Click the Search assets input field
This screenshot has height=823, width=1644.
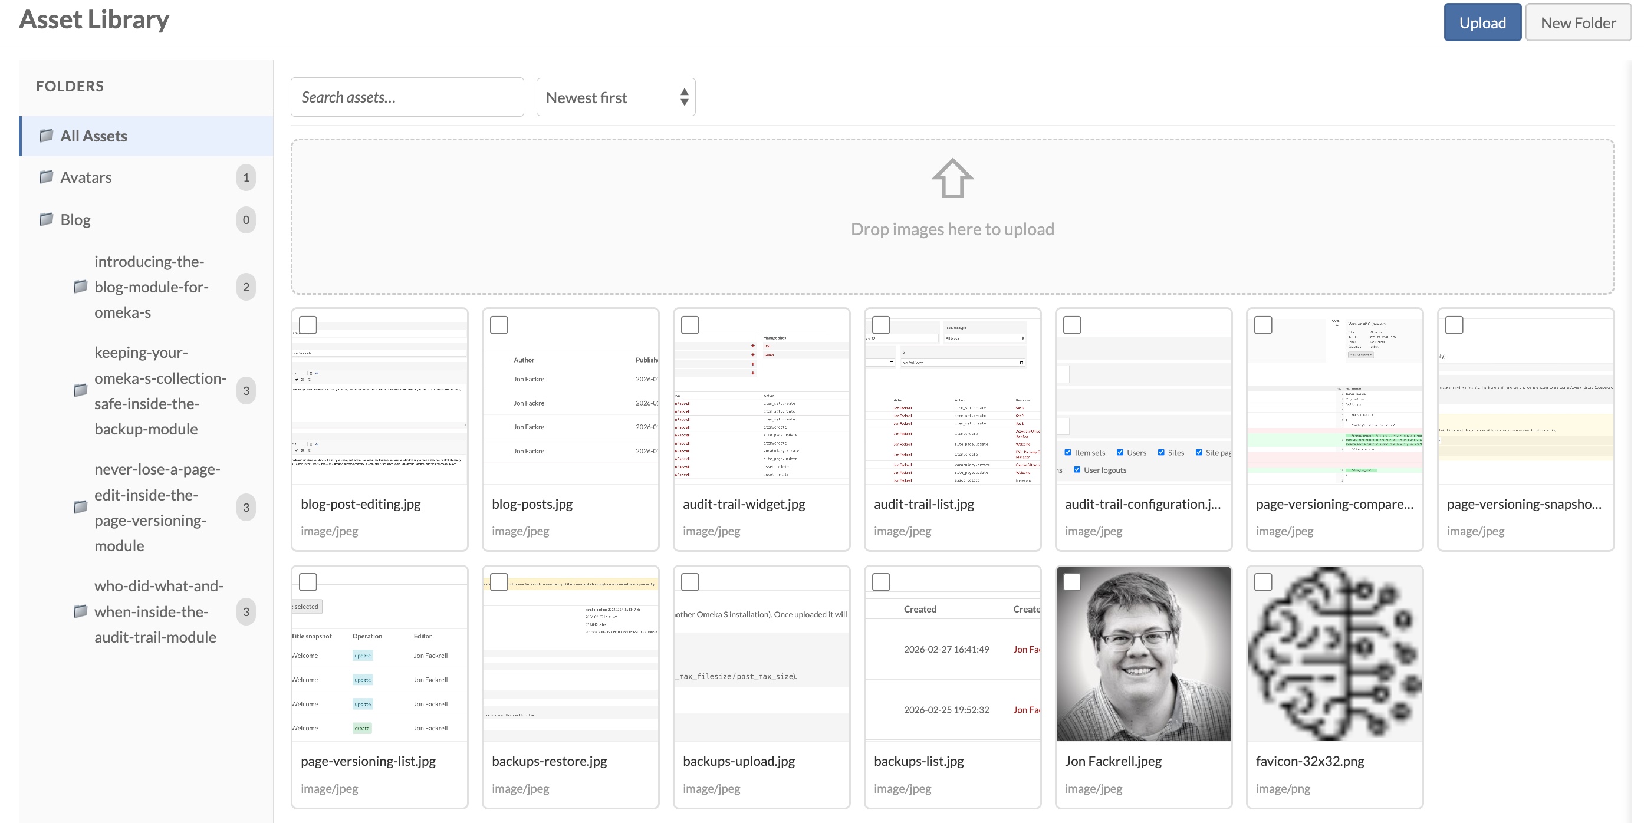(x=407, y=98)
